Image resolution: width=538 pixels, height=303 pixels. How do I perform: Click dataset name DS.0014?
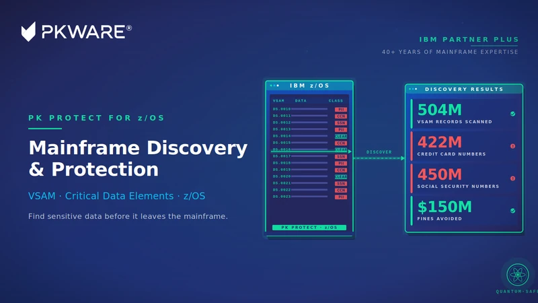pyautogui.click(x=282, y=136)
